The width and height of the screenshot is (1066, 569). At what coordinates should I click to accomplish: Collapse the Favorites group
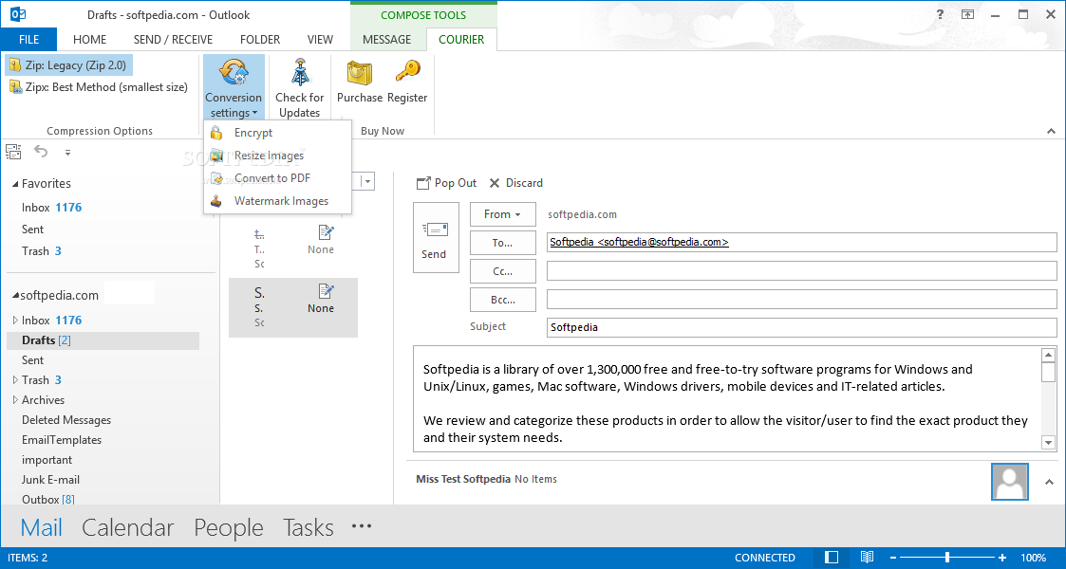(15, 183)
